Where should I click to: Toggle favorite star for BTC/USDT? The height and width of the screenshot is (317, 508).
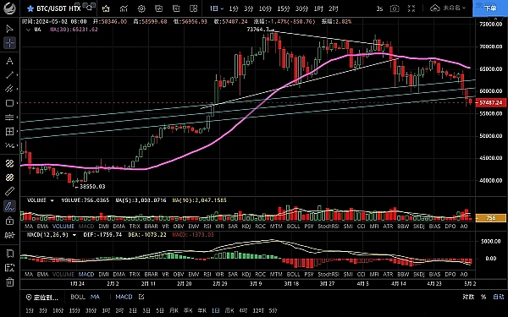coord(30,8)
